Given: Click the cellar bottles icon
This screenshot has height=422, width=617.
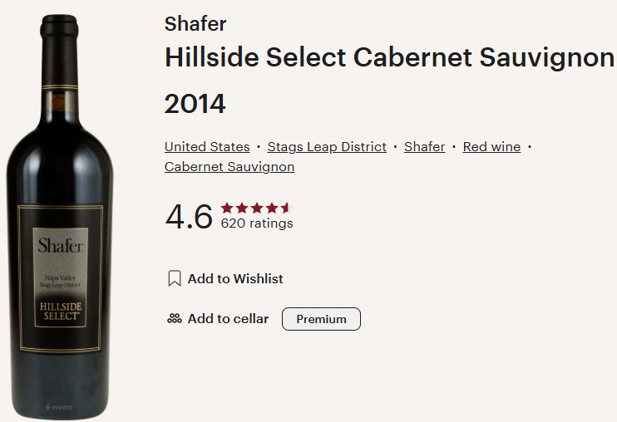Looking at the screenshot, I should (174, 319).
